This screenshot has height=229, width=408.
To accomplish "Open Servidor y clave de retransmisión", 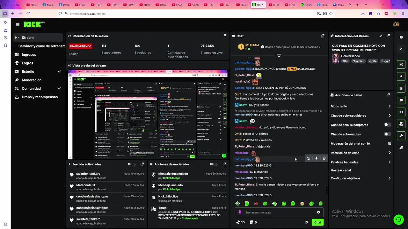I will click(x=42, y=46).
